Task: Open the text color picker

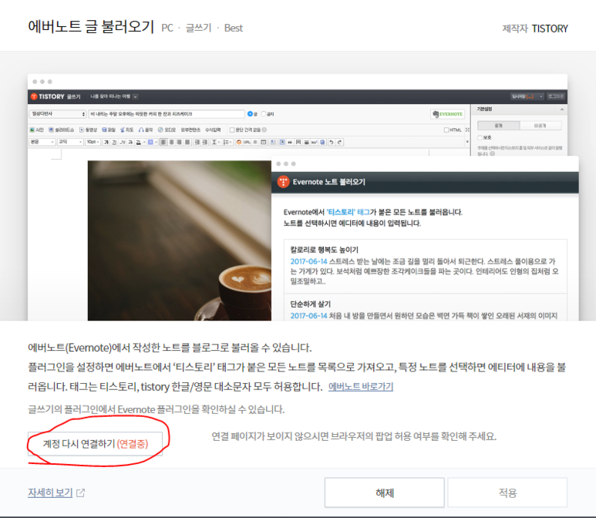Action: pyautogui.click(x=140, y=142)
